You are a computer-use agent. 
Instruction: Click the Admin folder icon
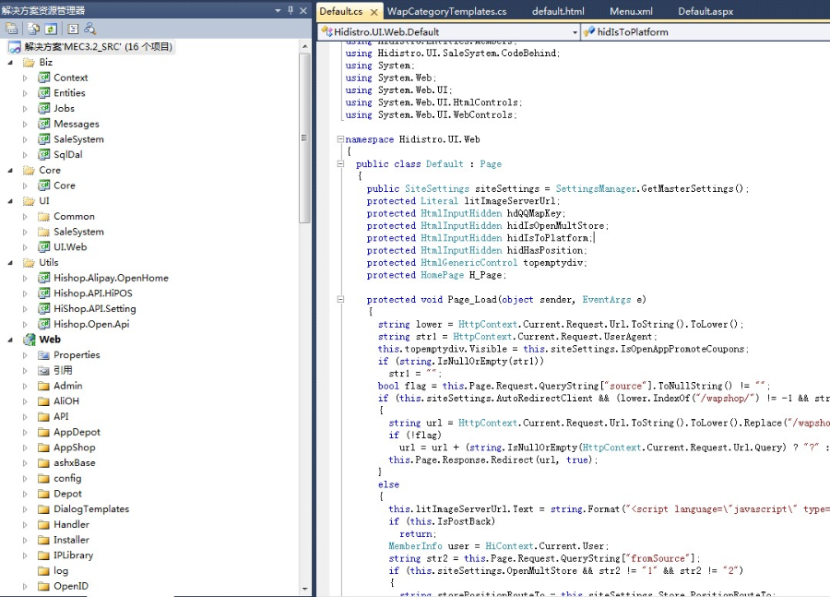(44, 386)
